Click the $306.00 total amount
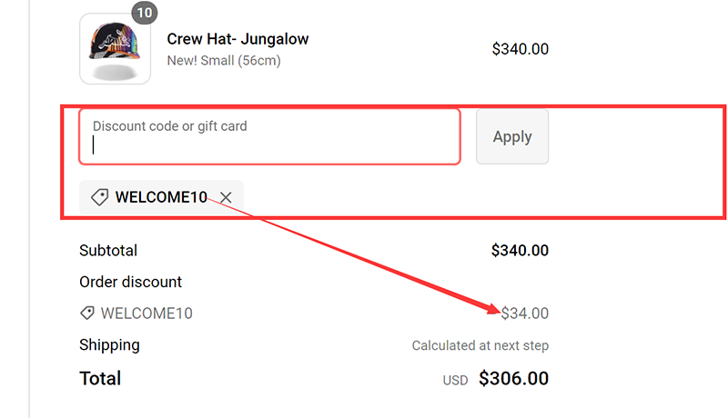Image resolution: width=728 pixels, height=418 pixels. 513,378
